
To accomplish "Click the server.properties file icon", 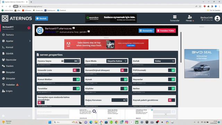I will coord(38,55).
